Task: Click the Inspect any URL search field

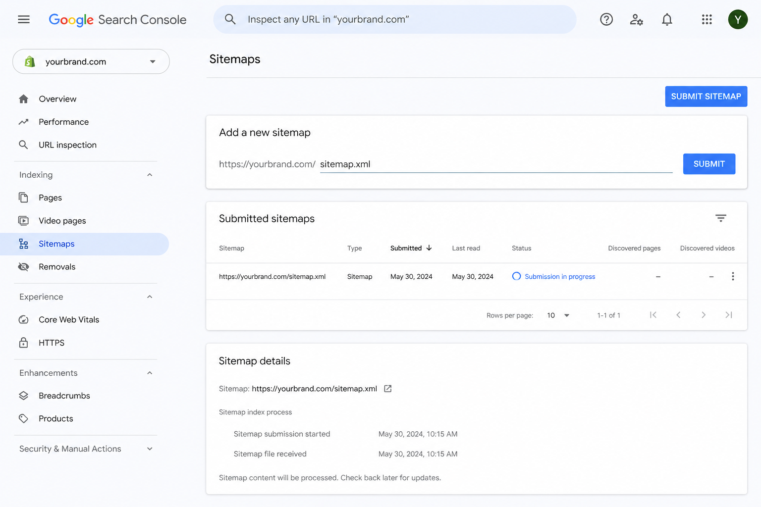Action: pyautogui.click(x=395, y=19)
